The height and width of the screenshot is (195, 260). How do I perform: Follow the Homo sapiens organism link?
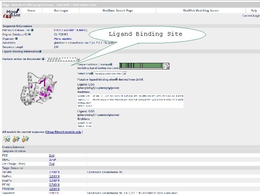(63, 39)
